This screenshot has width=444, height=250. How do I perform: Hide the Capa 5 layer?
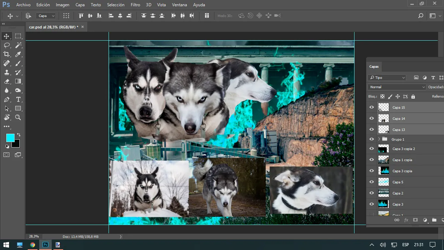point(372,182)
